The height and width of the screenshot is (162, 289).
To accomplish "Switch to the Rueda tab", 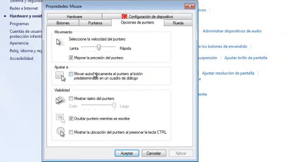I will pyautogui.click(x=178, y=23).
